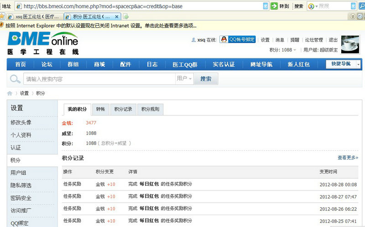365x227 pixels.
Task: Switch to the 转账 tab
Action: pyautogui.click(x=100, y=109)
